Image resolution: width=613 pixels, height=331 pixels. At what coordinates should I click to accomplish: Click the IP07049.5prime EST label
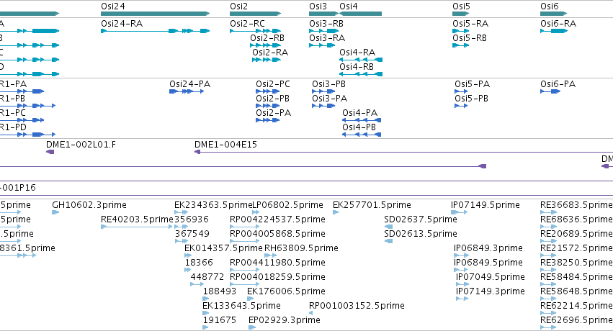[x=491, y=277]
